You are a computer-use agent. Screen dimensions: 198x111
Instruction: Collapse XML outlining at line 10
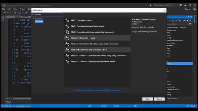[17, 50]
